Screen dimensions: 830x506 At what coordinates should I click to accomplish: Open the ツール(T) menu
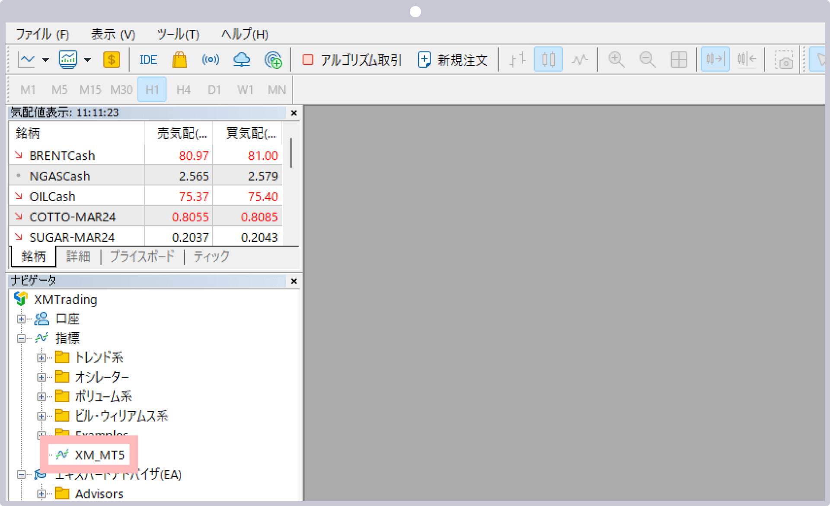coord(178,34)
